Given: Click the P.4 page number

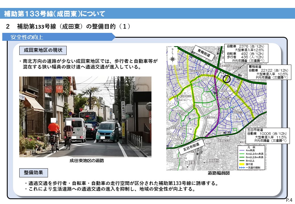Looking at the screenshot, I should tap(289, 200).
